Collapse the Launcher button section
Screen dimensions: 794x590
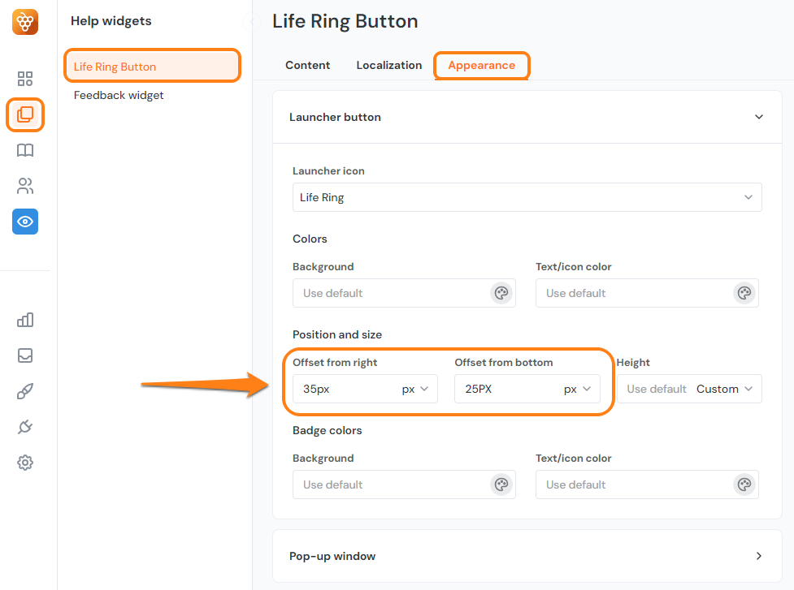point(759,117)
